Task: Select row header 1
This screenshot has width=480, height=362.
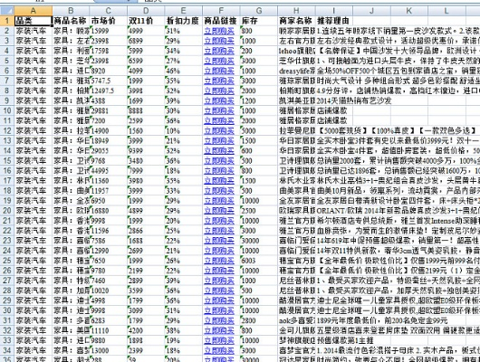Action: coord(6,21)
